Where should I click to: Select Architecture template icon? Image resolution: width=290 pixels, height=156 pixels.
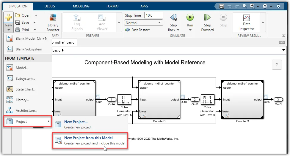pos(10,110)
